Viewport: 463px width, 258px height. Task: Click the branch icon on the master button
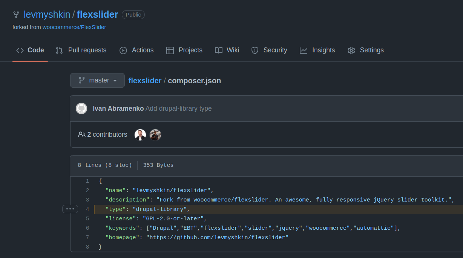pyautogui.click(x=82, y=80)
